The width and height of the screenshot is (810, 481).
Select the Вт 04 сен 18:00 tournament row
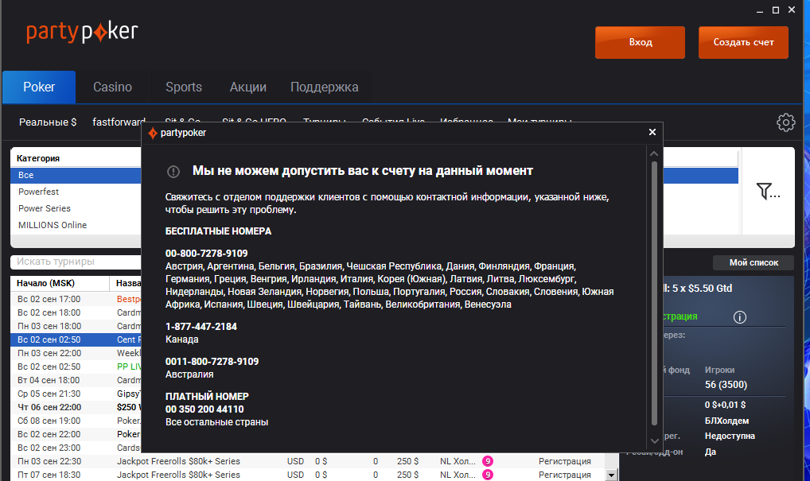(x=76, y=380)
